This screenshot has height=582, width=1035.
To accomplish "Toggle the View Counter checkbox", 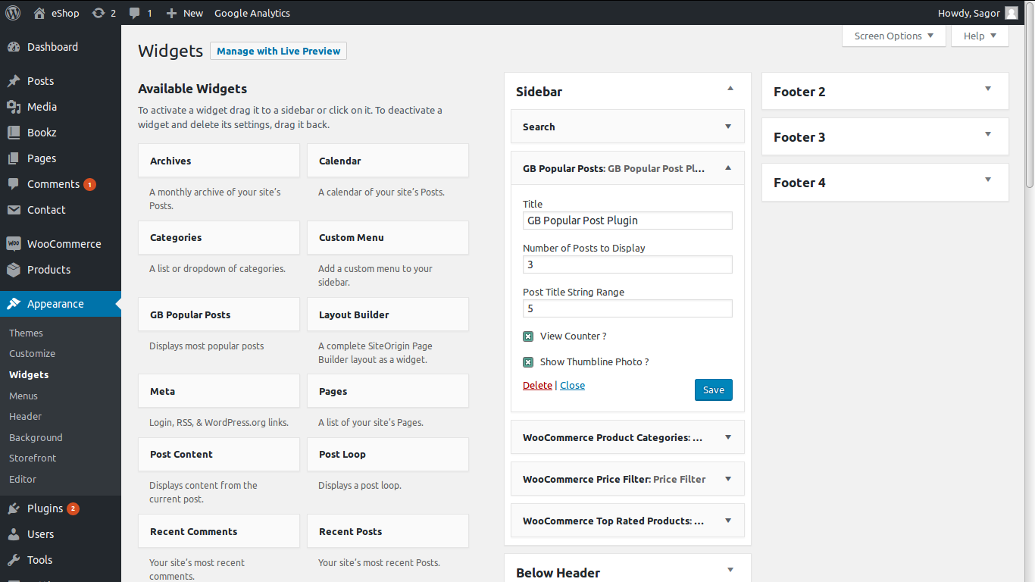I will point(528,336).
